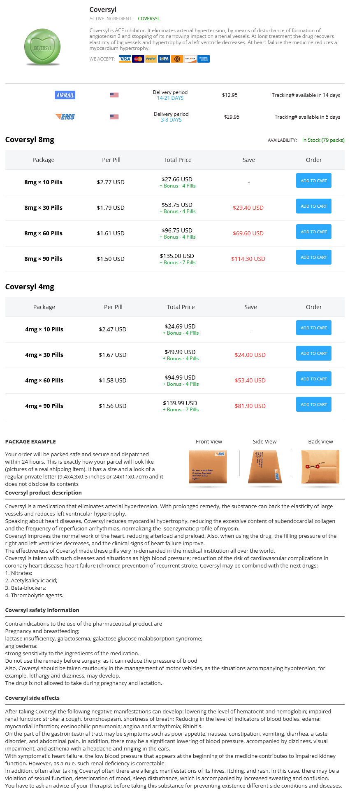Viewport: 350px width, 795px height.
Task: Click the 14-21 DAYS delivery link
Action: pyautogui.click(x=170, y=98)
